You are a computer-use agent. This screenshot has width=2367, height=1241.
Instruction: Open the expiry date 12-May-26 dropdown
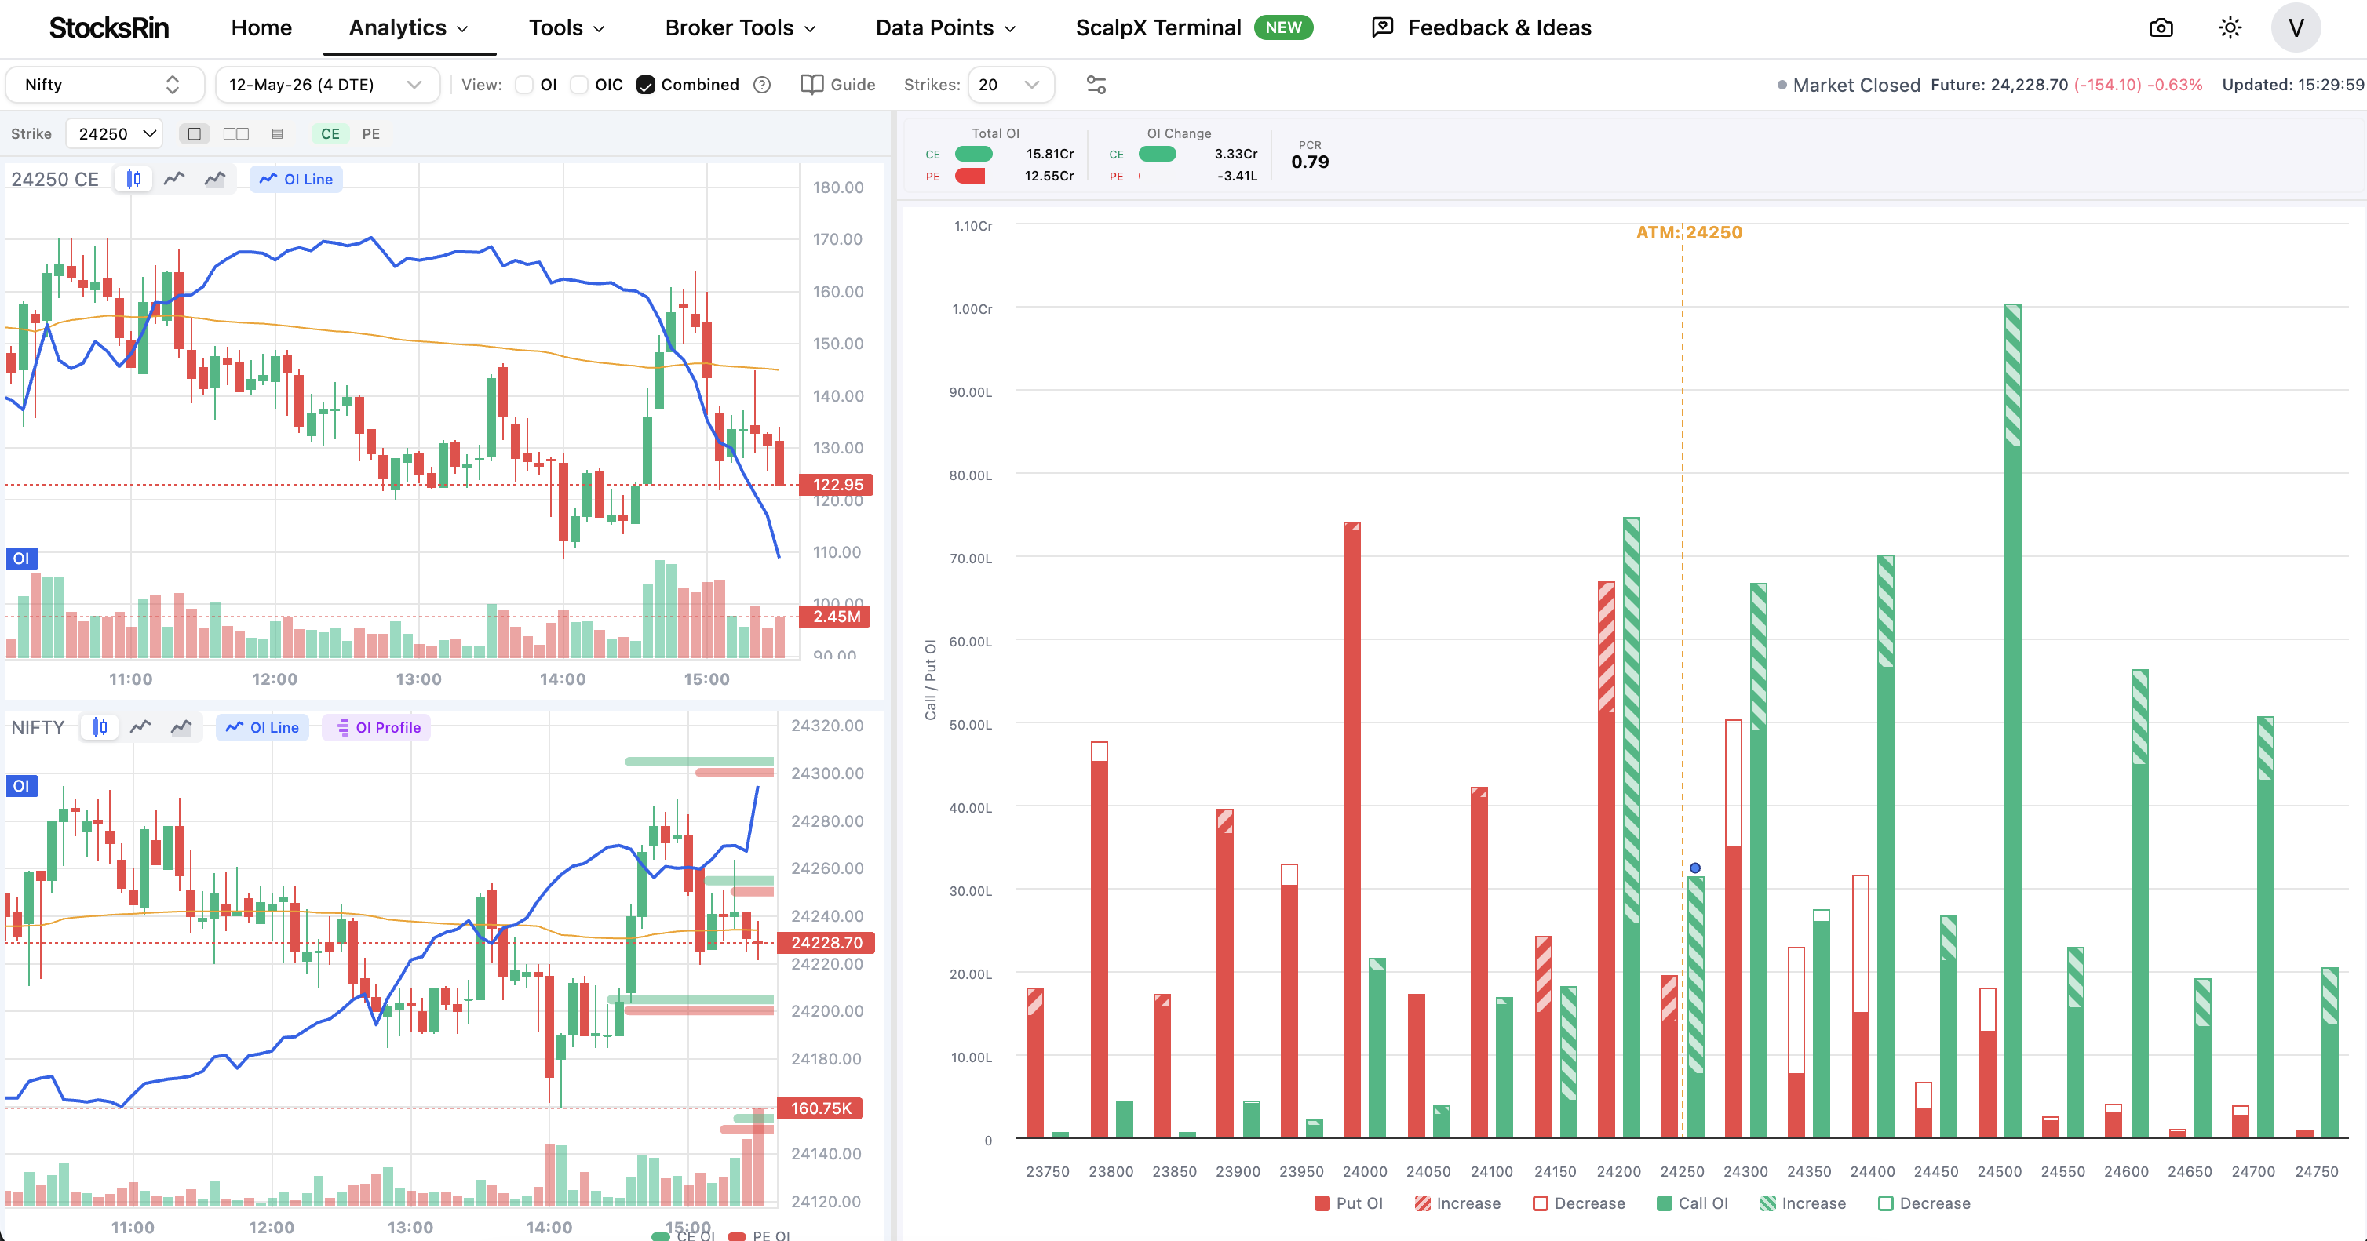tap(327, 85)
